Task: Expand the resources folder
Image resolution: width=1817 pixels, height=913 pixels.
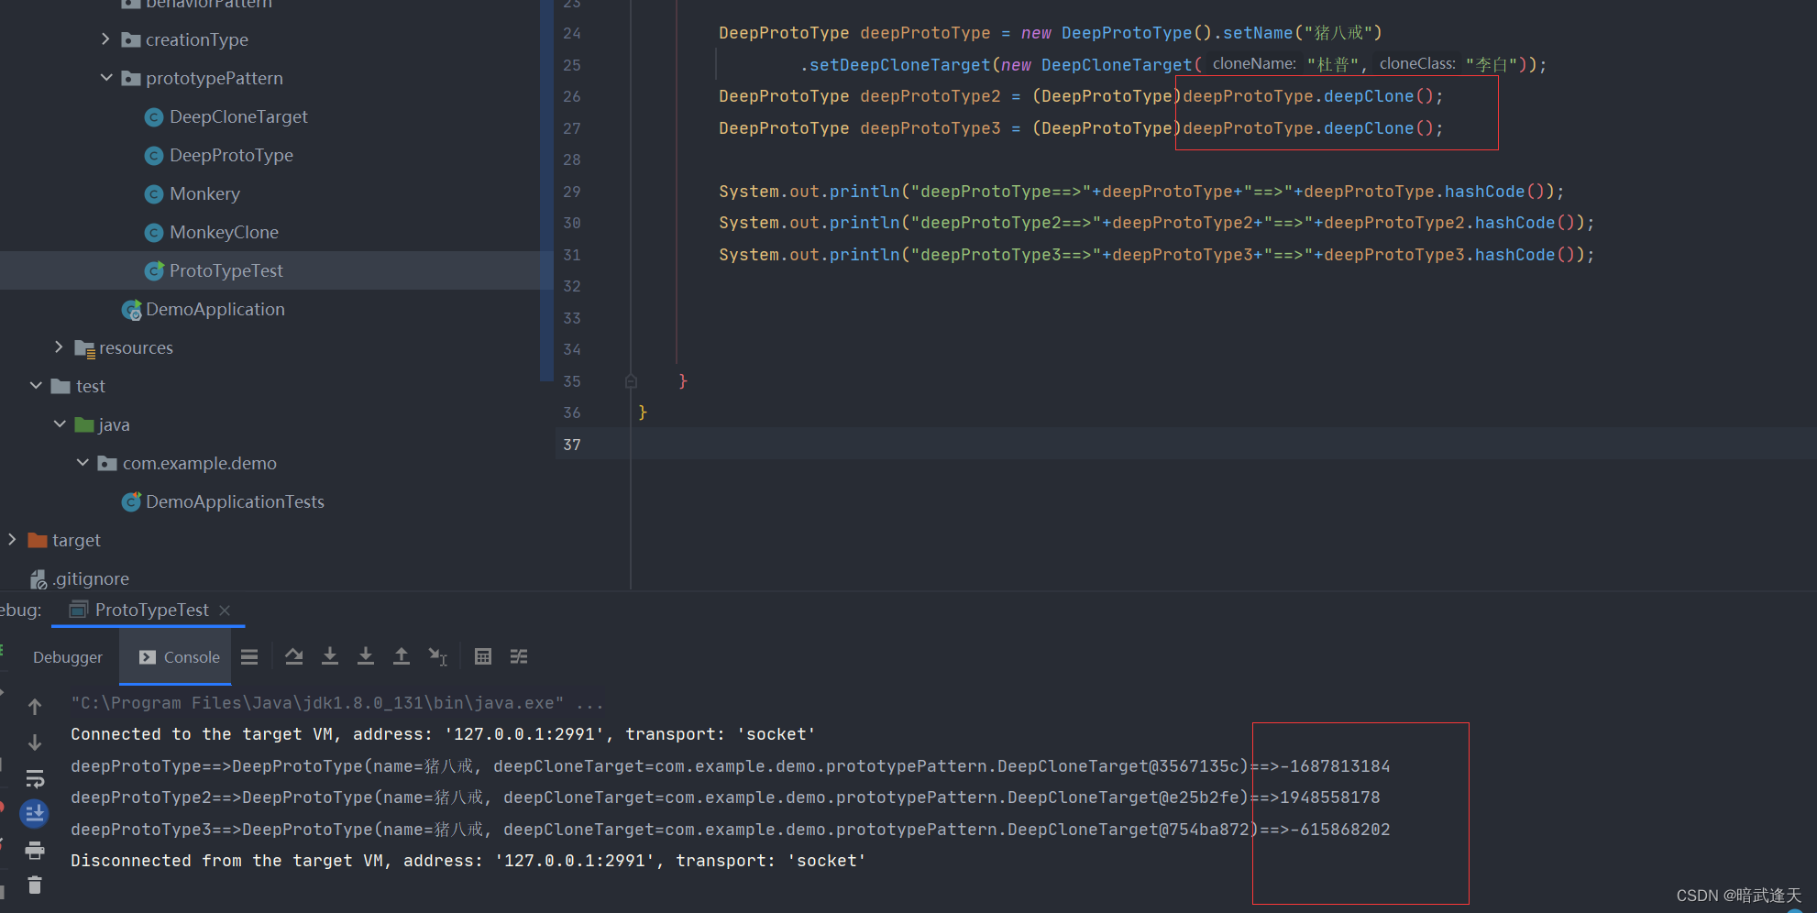Action: [x=59, y=346]
